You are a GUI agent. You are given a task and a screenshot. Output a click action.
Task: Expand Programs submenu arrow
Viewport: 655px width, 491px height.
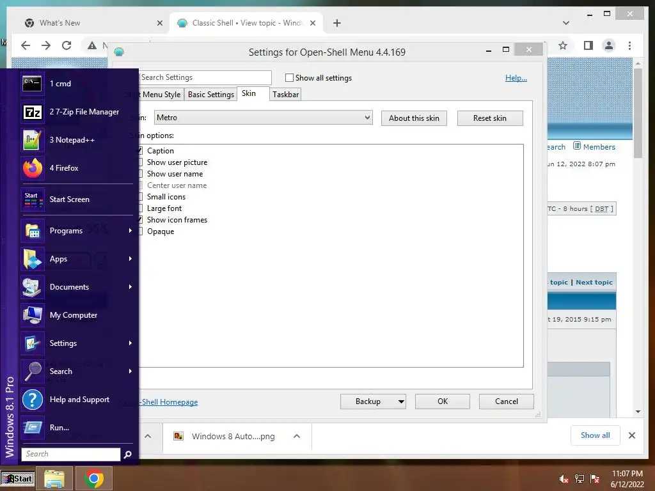tap(130, 230)
